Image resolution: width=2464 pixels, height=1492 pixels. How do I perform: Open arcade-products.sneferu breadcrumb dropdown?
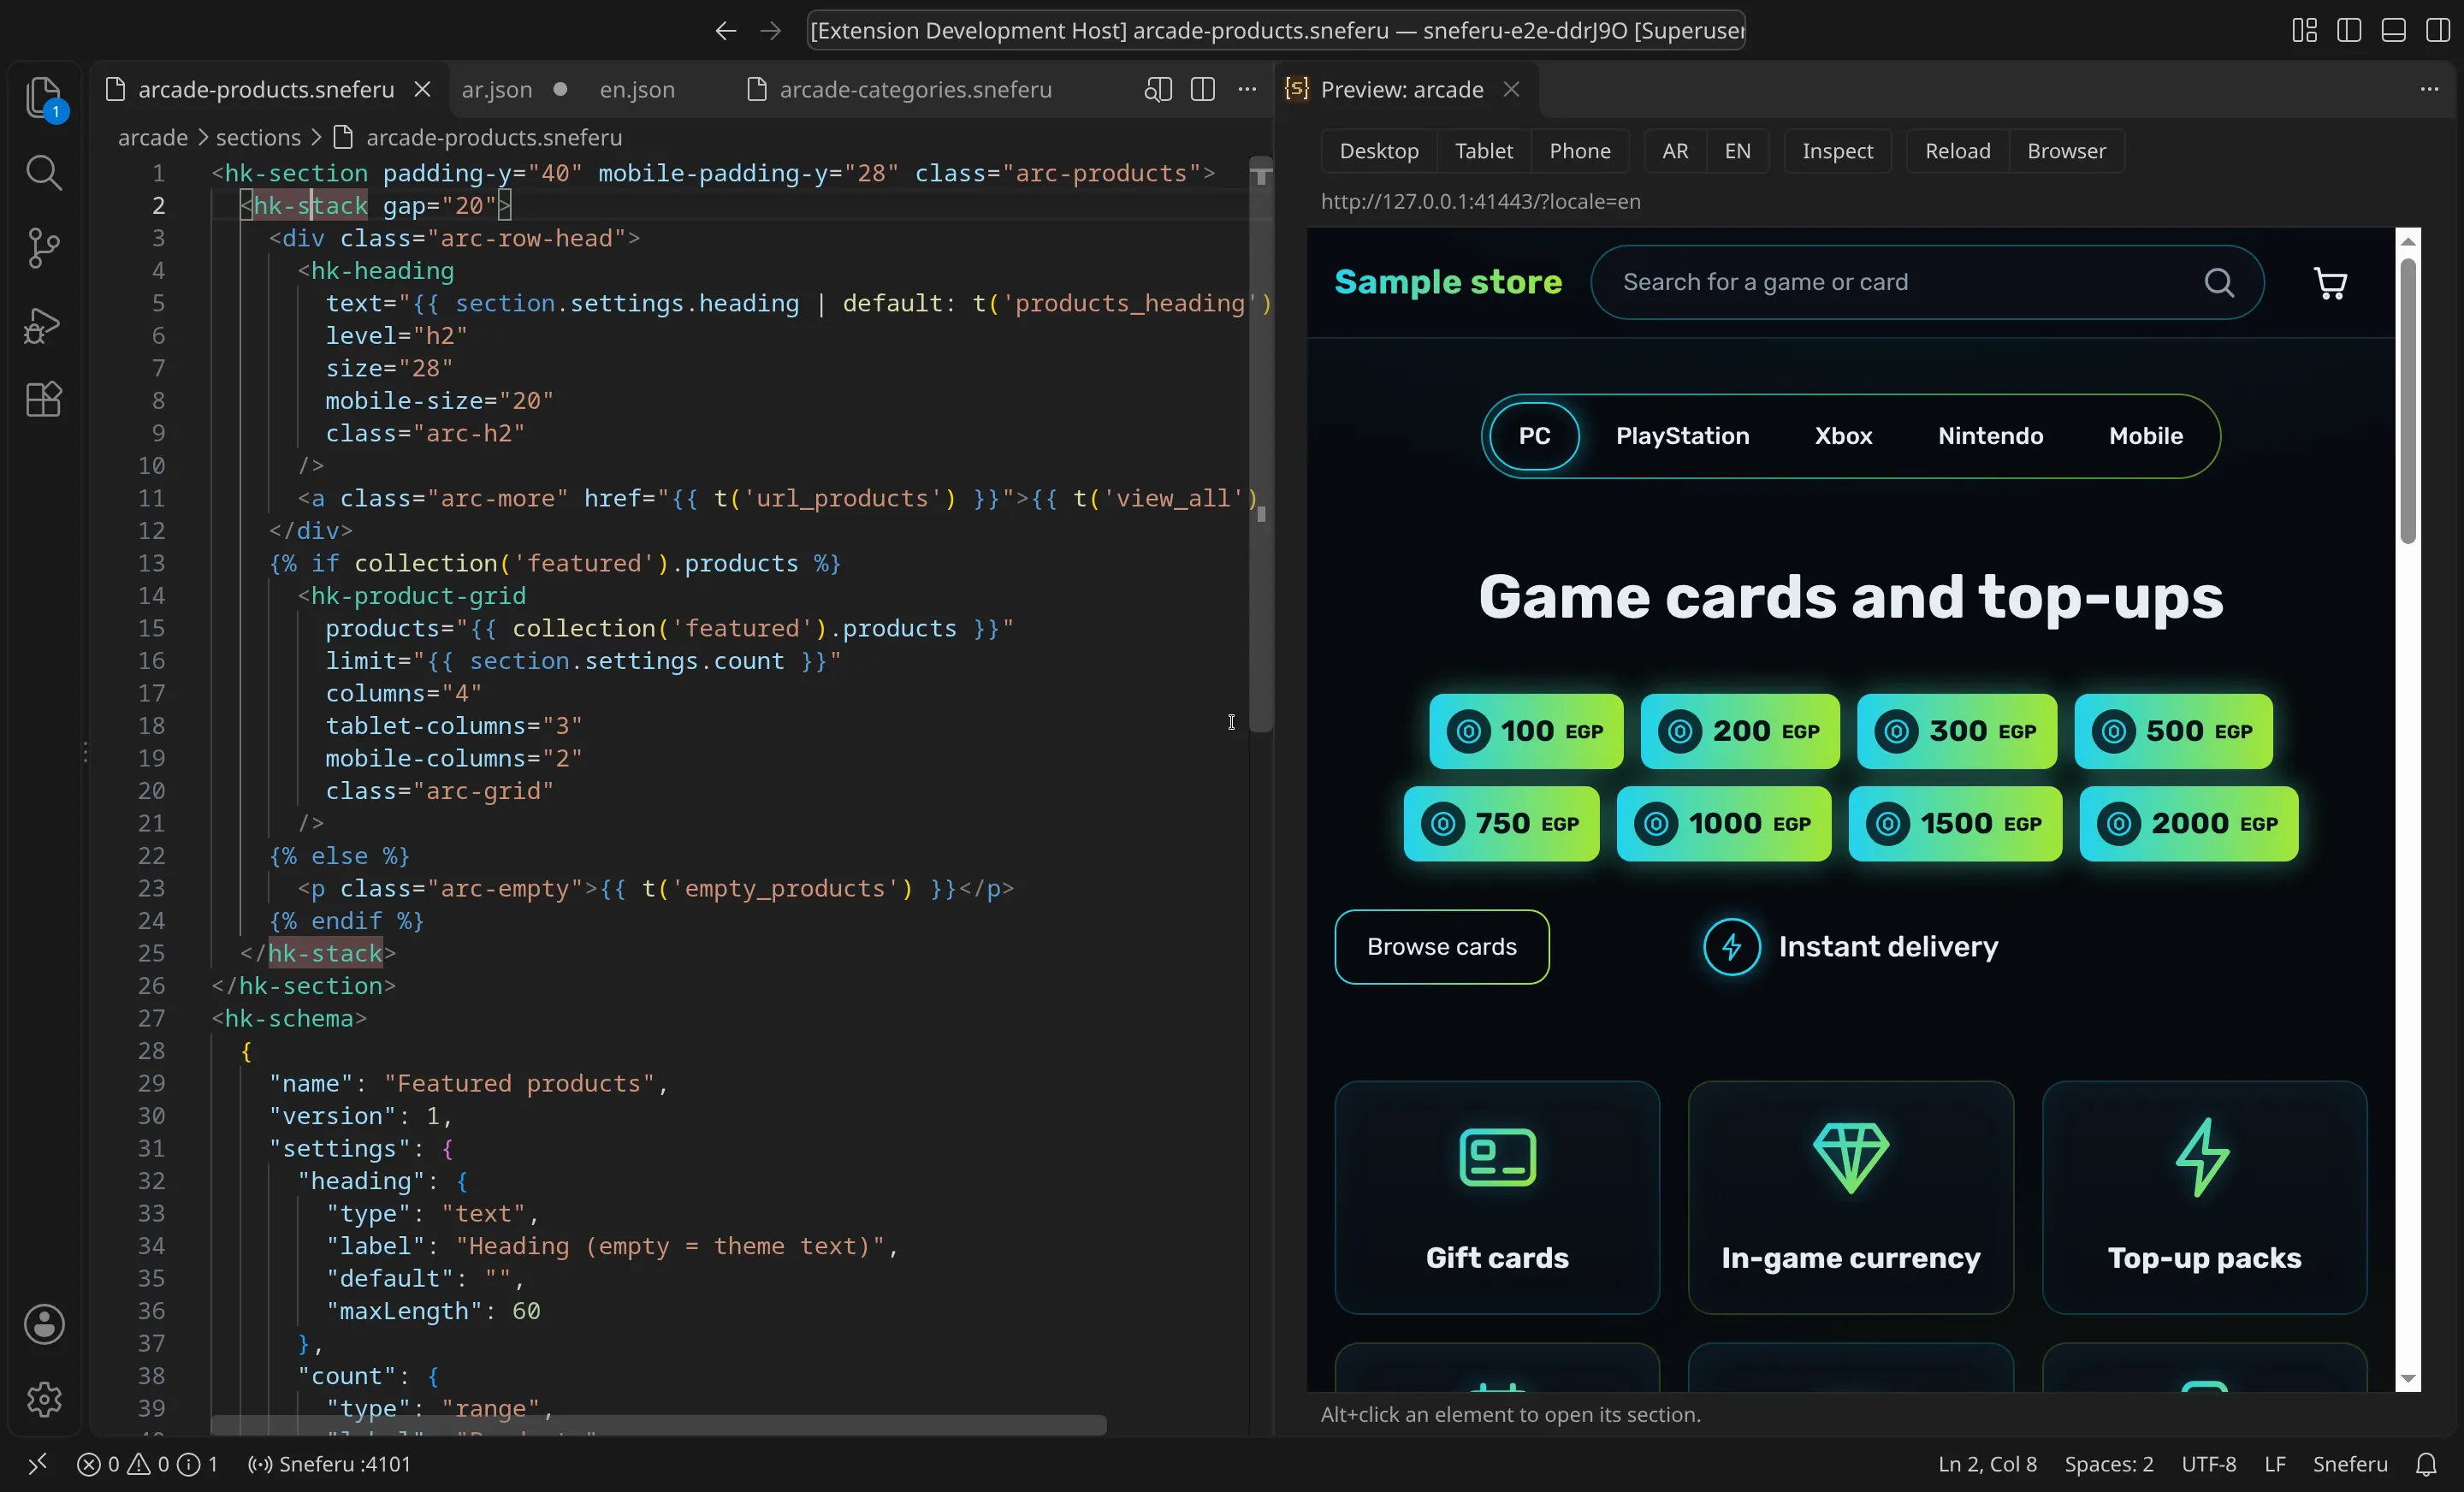(494, 137)
